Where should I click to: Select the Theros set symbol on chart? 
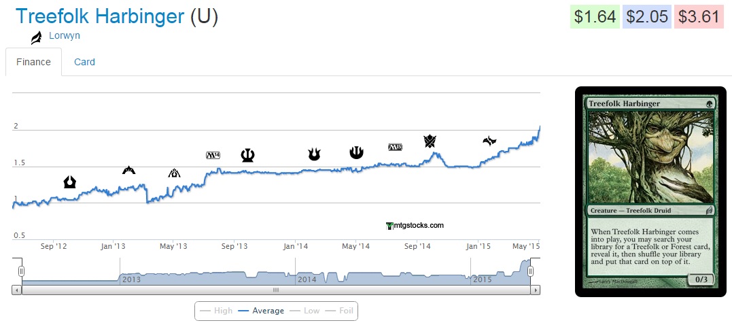(x=247, y=156)
